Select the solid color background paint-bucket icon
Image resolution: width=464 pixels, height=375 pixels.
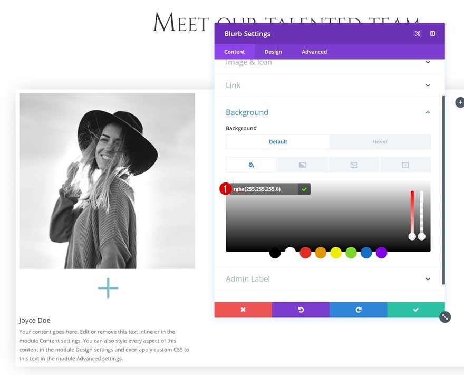tap(250, 165)
